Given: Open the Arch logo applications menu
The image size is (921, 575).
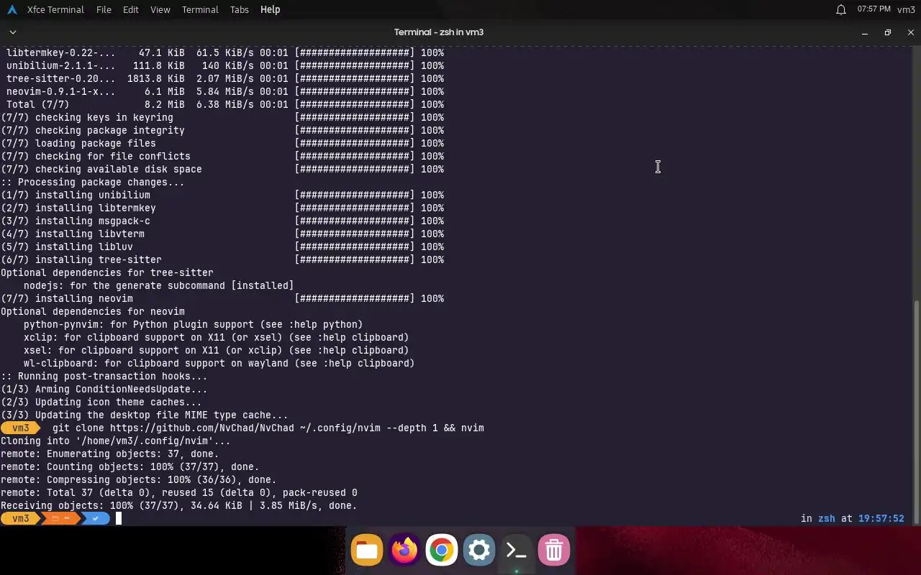Looking at the screenshot, I should [12, 9].
